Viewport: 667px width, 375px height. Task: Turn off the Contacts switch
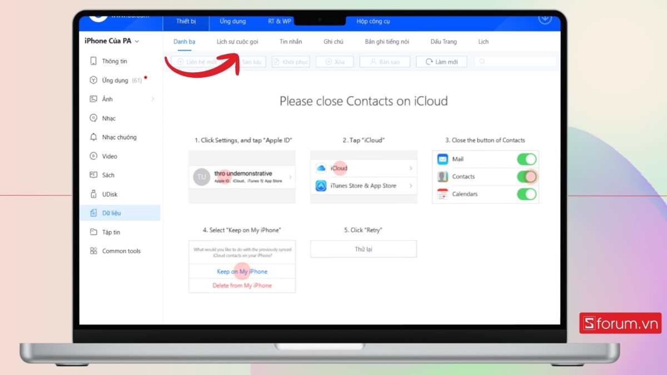click(526, 177)
